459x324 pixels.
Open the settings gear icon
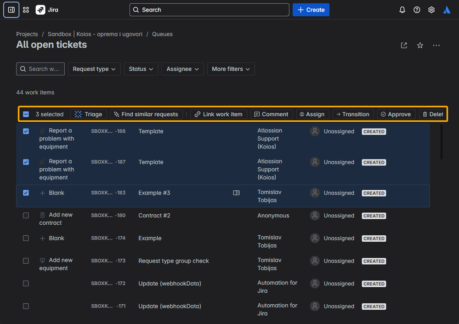(x=431, y=10)
